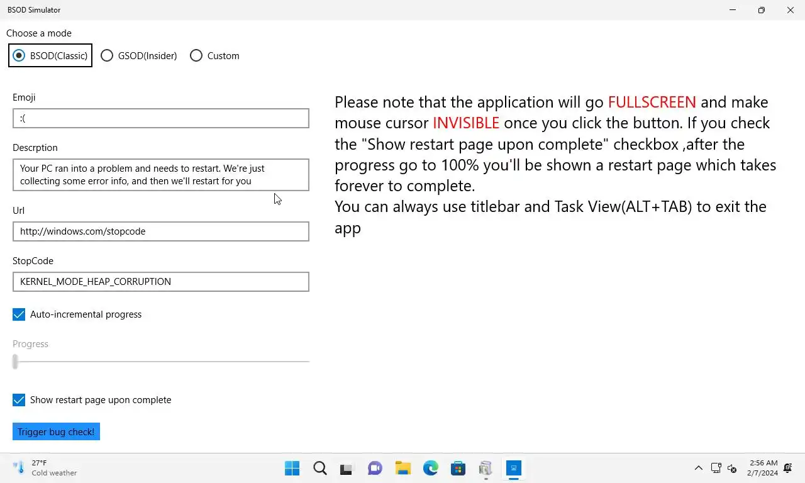The image size is (805, 483).
Task: Open the weather widget showing 27°F
Action: coord(45,468)
